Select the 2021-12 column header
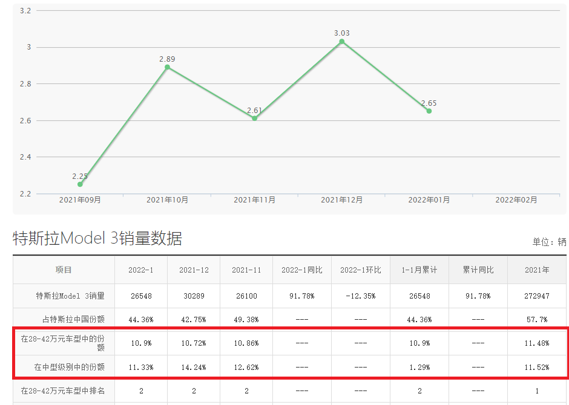Image resolution: width=569 pixels, height=405 pixels. click(x=194, y=270)
